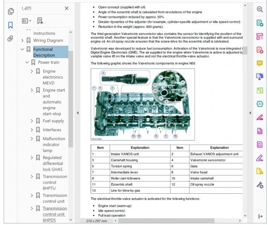Click the add new bookmark icon
268x225 pixels.
(40, 21)
